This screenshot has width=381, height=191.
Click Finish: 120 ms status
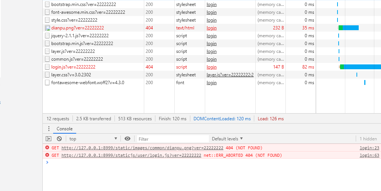pyautogui.click(x=172, y=119)
